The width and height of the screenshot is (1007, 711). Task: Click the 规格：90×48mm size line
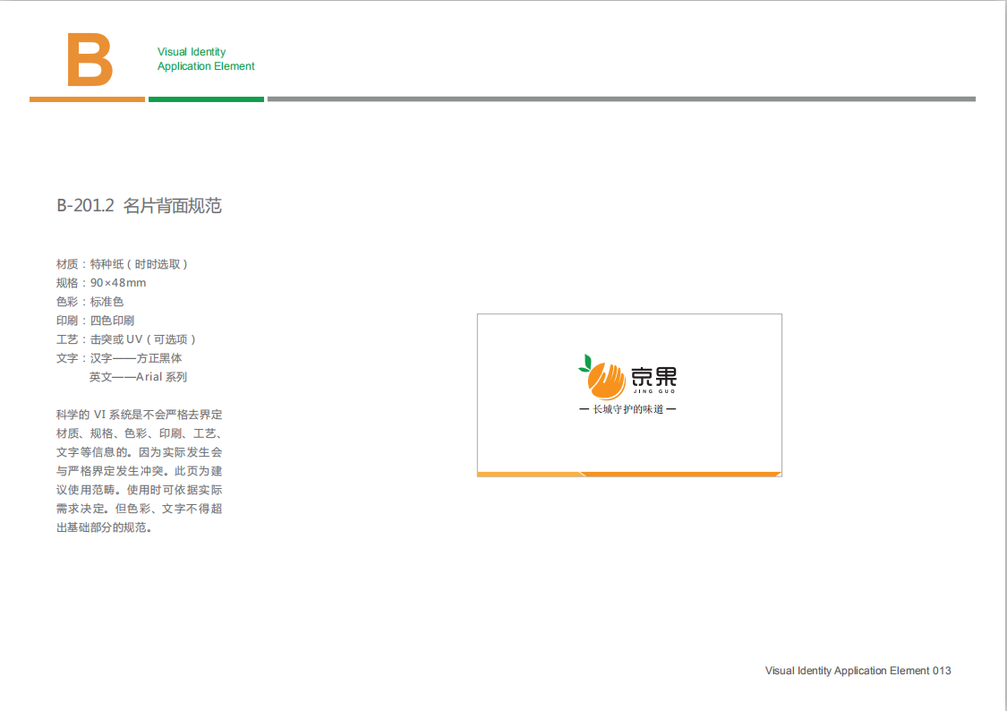coord(101,283)
